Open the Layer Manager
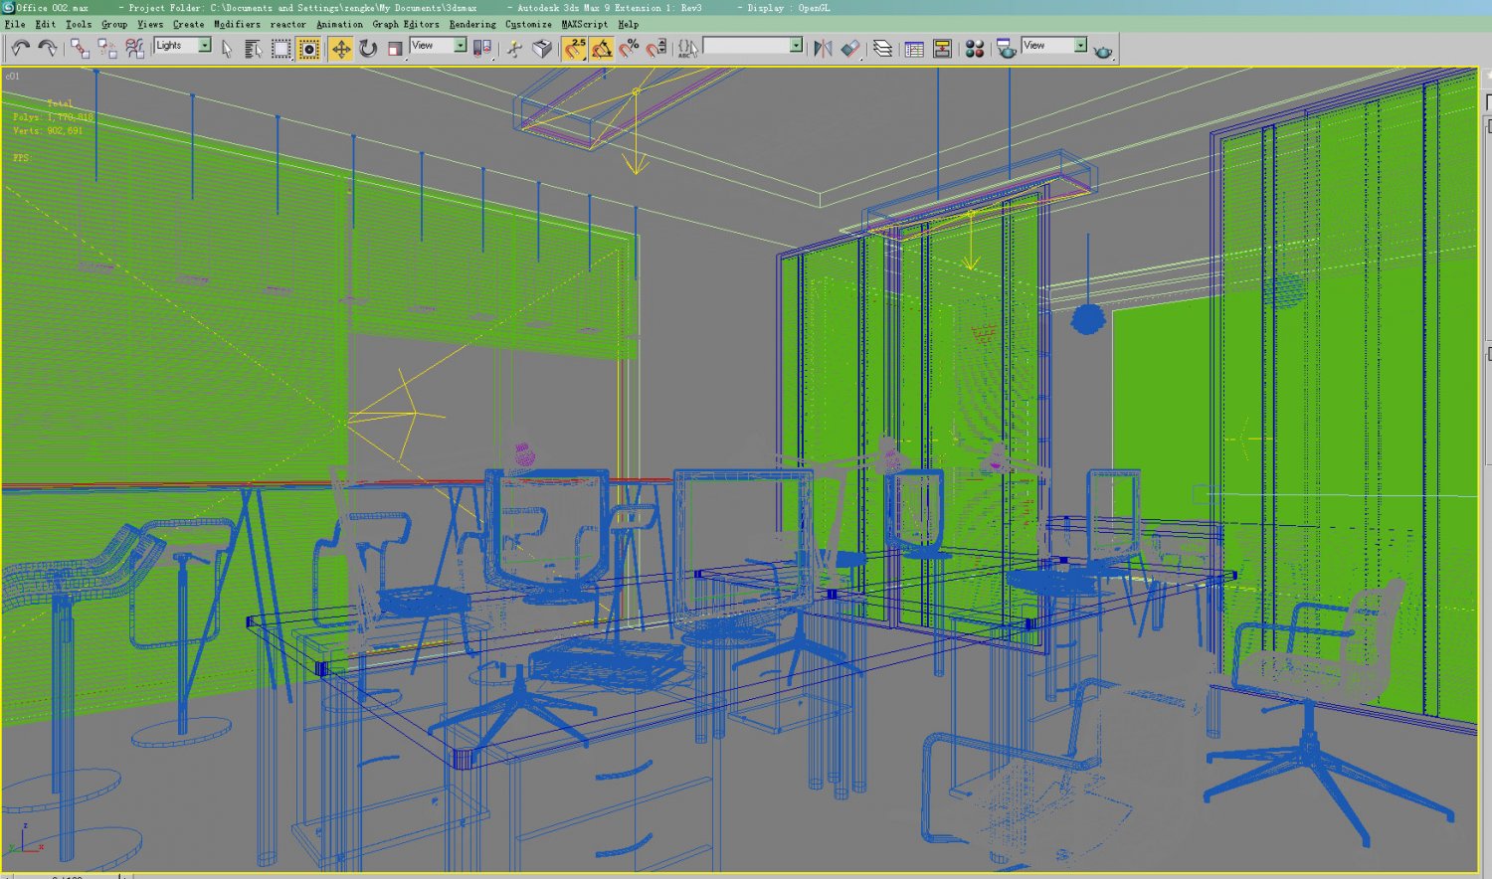Viewport: 1492px width, 879px height. click(882, 49)
